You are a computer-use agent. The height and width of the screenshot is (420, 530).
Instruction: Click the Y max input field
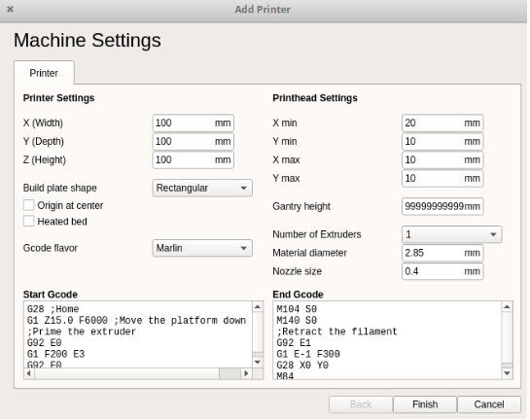[442, 179]
